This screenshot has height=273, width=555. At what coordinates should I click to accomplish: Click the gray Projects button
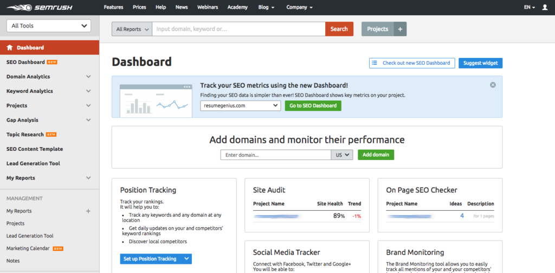coord(377,29)
